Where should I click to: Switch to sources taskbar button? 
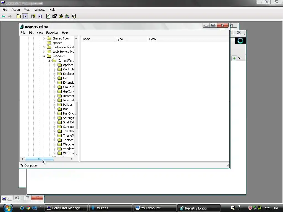(x=111, y=208)
